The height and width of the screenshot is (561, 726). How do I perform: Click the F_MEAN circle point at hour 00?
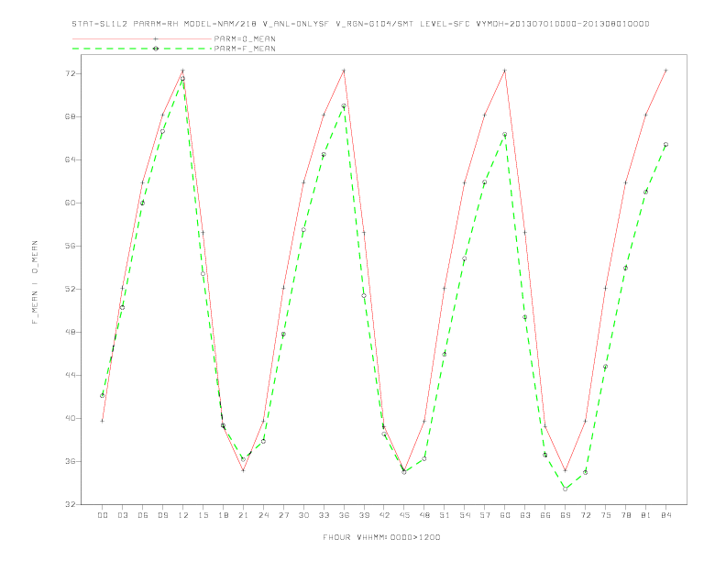(x=103, y=396)
